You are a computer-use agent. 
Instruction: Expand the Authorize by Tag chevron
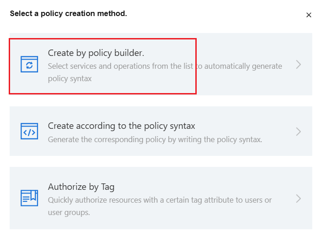(x=298, y=199)
